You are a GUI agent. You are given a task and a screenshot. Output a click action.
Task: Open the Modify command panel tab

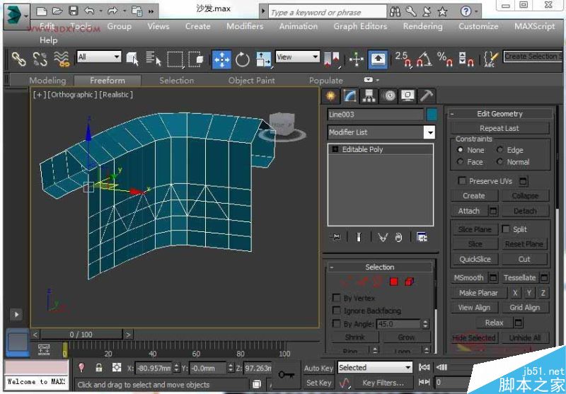(350, 96)
